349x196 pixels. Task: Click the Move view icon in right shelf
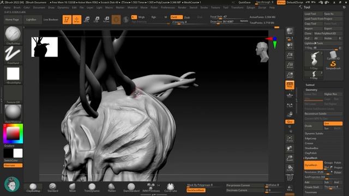pos(290,149)
